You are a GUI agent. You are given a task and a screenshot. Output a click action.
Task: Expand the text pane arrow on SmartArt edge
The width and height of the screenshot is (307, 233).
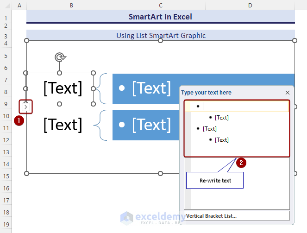pyautogui.click(x=25, y=107)
